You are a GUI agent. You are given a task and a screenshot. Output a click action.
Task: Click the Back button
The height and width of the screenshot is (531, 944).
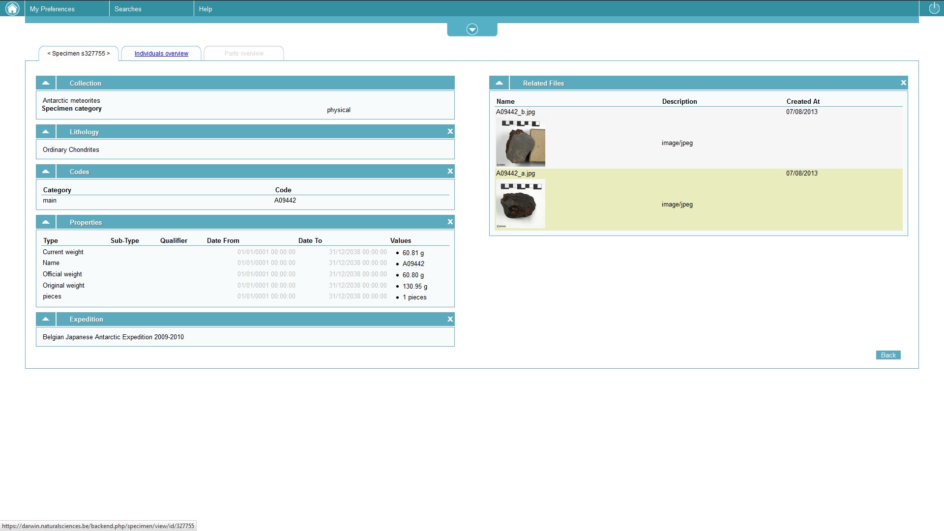888,355
